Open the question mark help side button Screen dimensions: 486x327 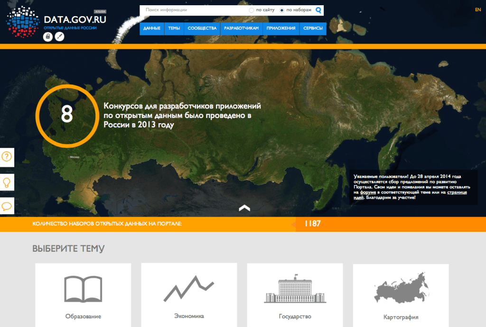(7, 157)
